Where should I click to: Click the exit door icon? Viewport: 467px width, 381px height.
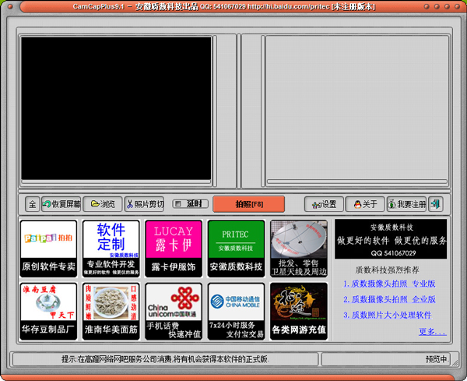tap(435, 204)
